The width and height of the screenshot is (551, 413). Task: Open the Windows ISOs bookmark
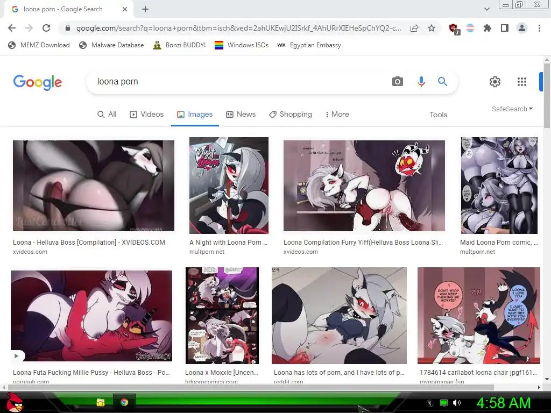[x=242, y=45]
